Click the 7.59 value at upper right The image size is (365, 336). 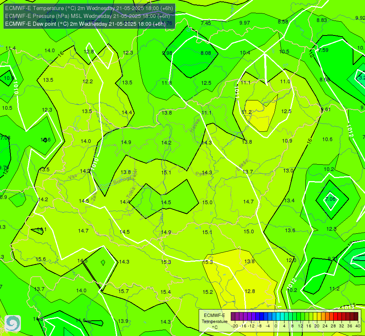pyautogui.click(x=323, y=50)
